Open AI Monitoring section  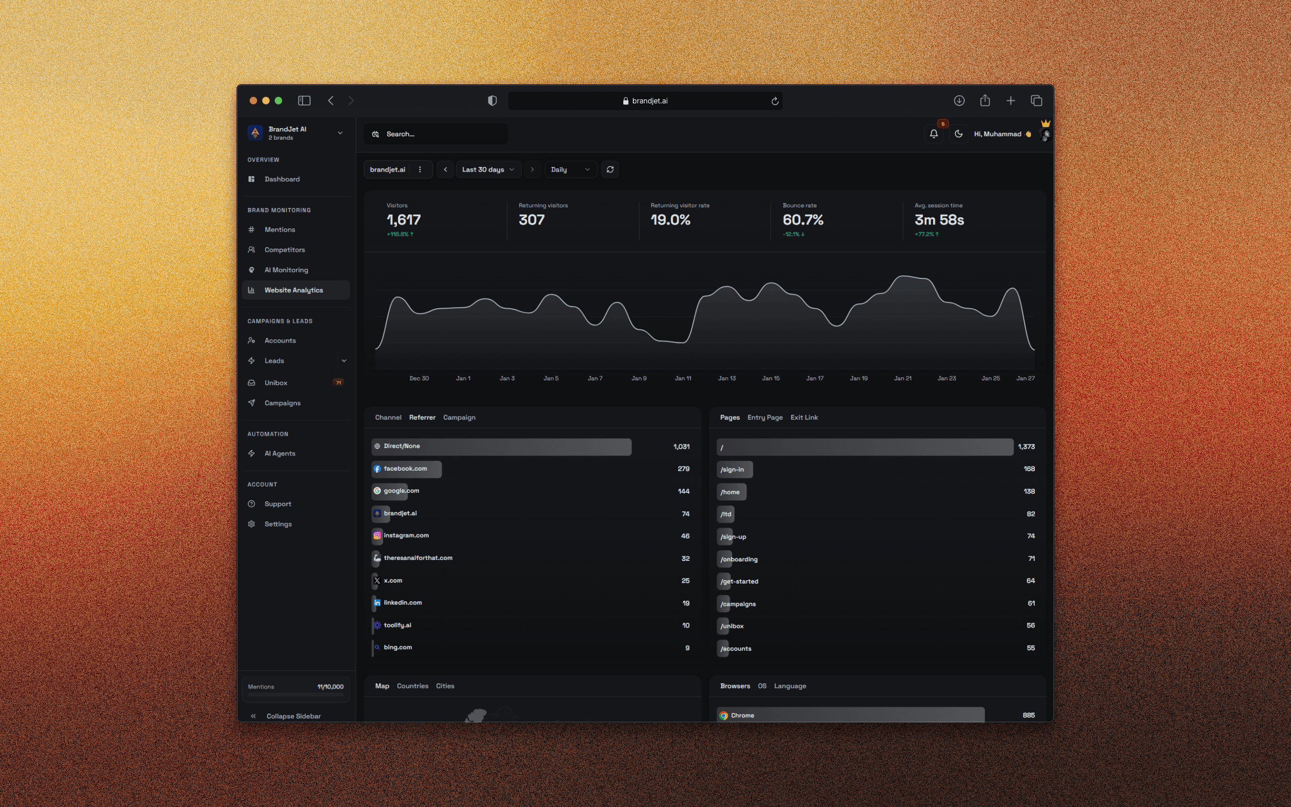point(287,269)
